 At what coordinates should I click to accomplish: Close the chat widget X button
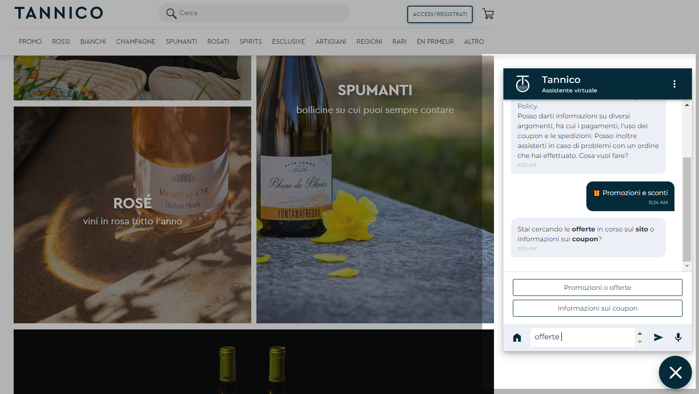[675, 372]
